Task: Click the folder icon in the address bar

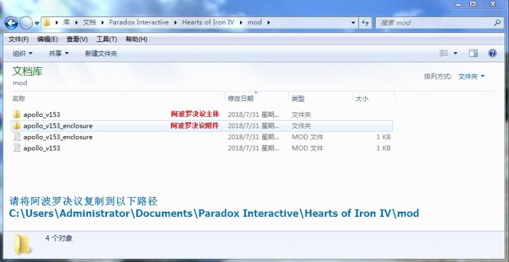Action: [47, 23]
